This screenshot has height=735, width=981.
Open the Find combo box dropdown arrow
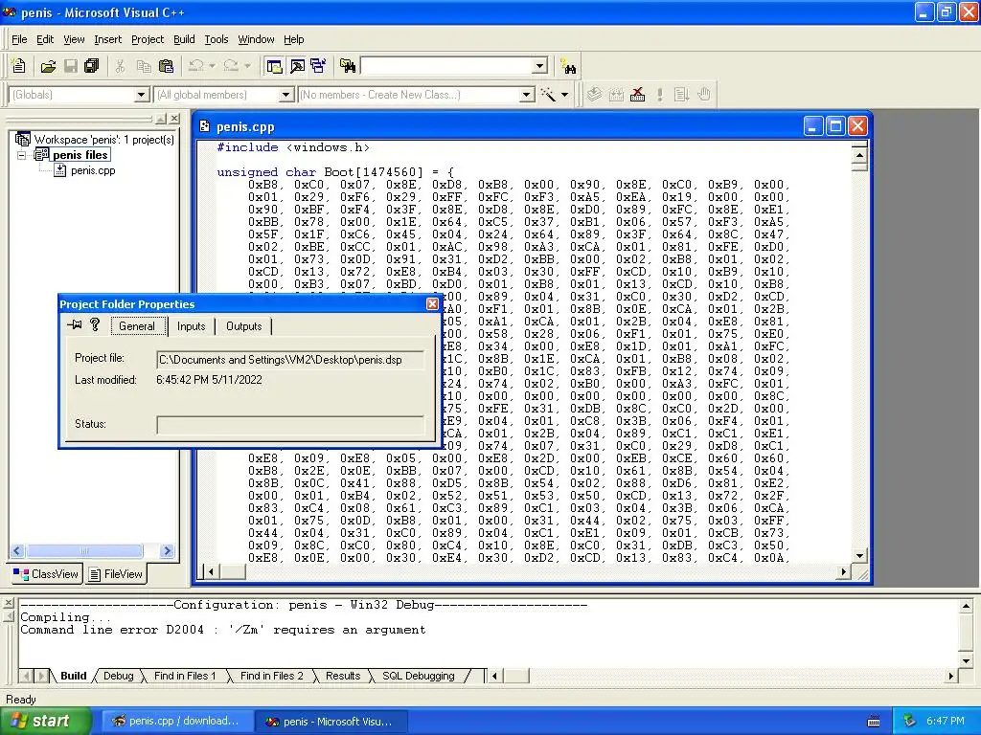[x=540, y=66]
